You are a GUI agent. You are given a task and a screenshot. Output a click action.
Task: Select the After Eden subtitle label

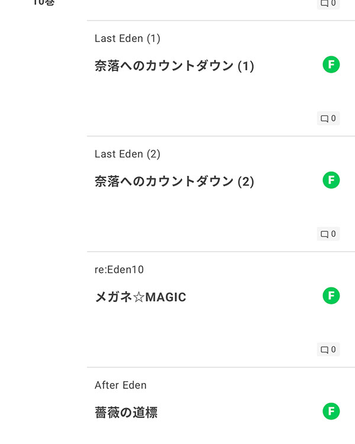coord(121,385)
